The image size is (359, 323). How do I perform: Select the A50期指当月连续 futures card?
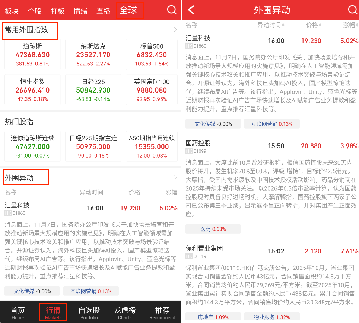click(x=152, y=146)
